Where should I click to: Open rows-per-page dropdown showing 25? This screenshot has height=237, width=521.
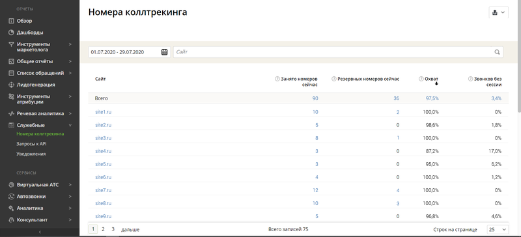click(x=498, y=230)
